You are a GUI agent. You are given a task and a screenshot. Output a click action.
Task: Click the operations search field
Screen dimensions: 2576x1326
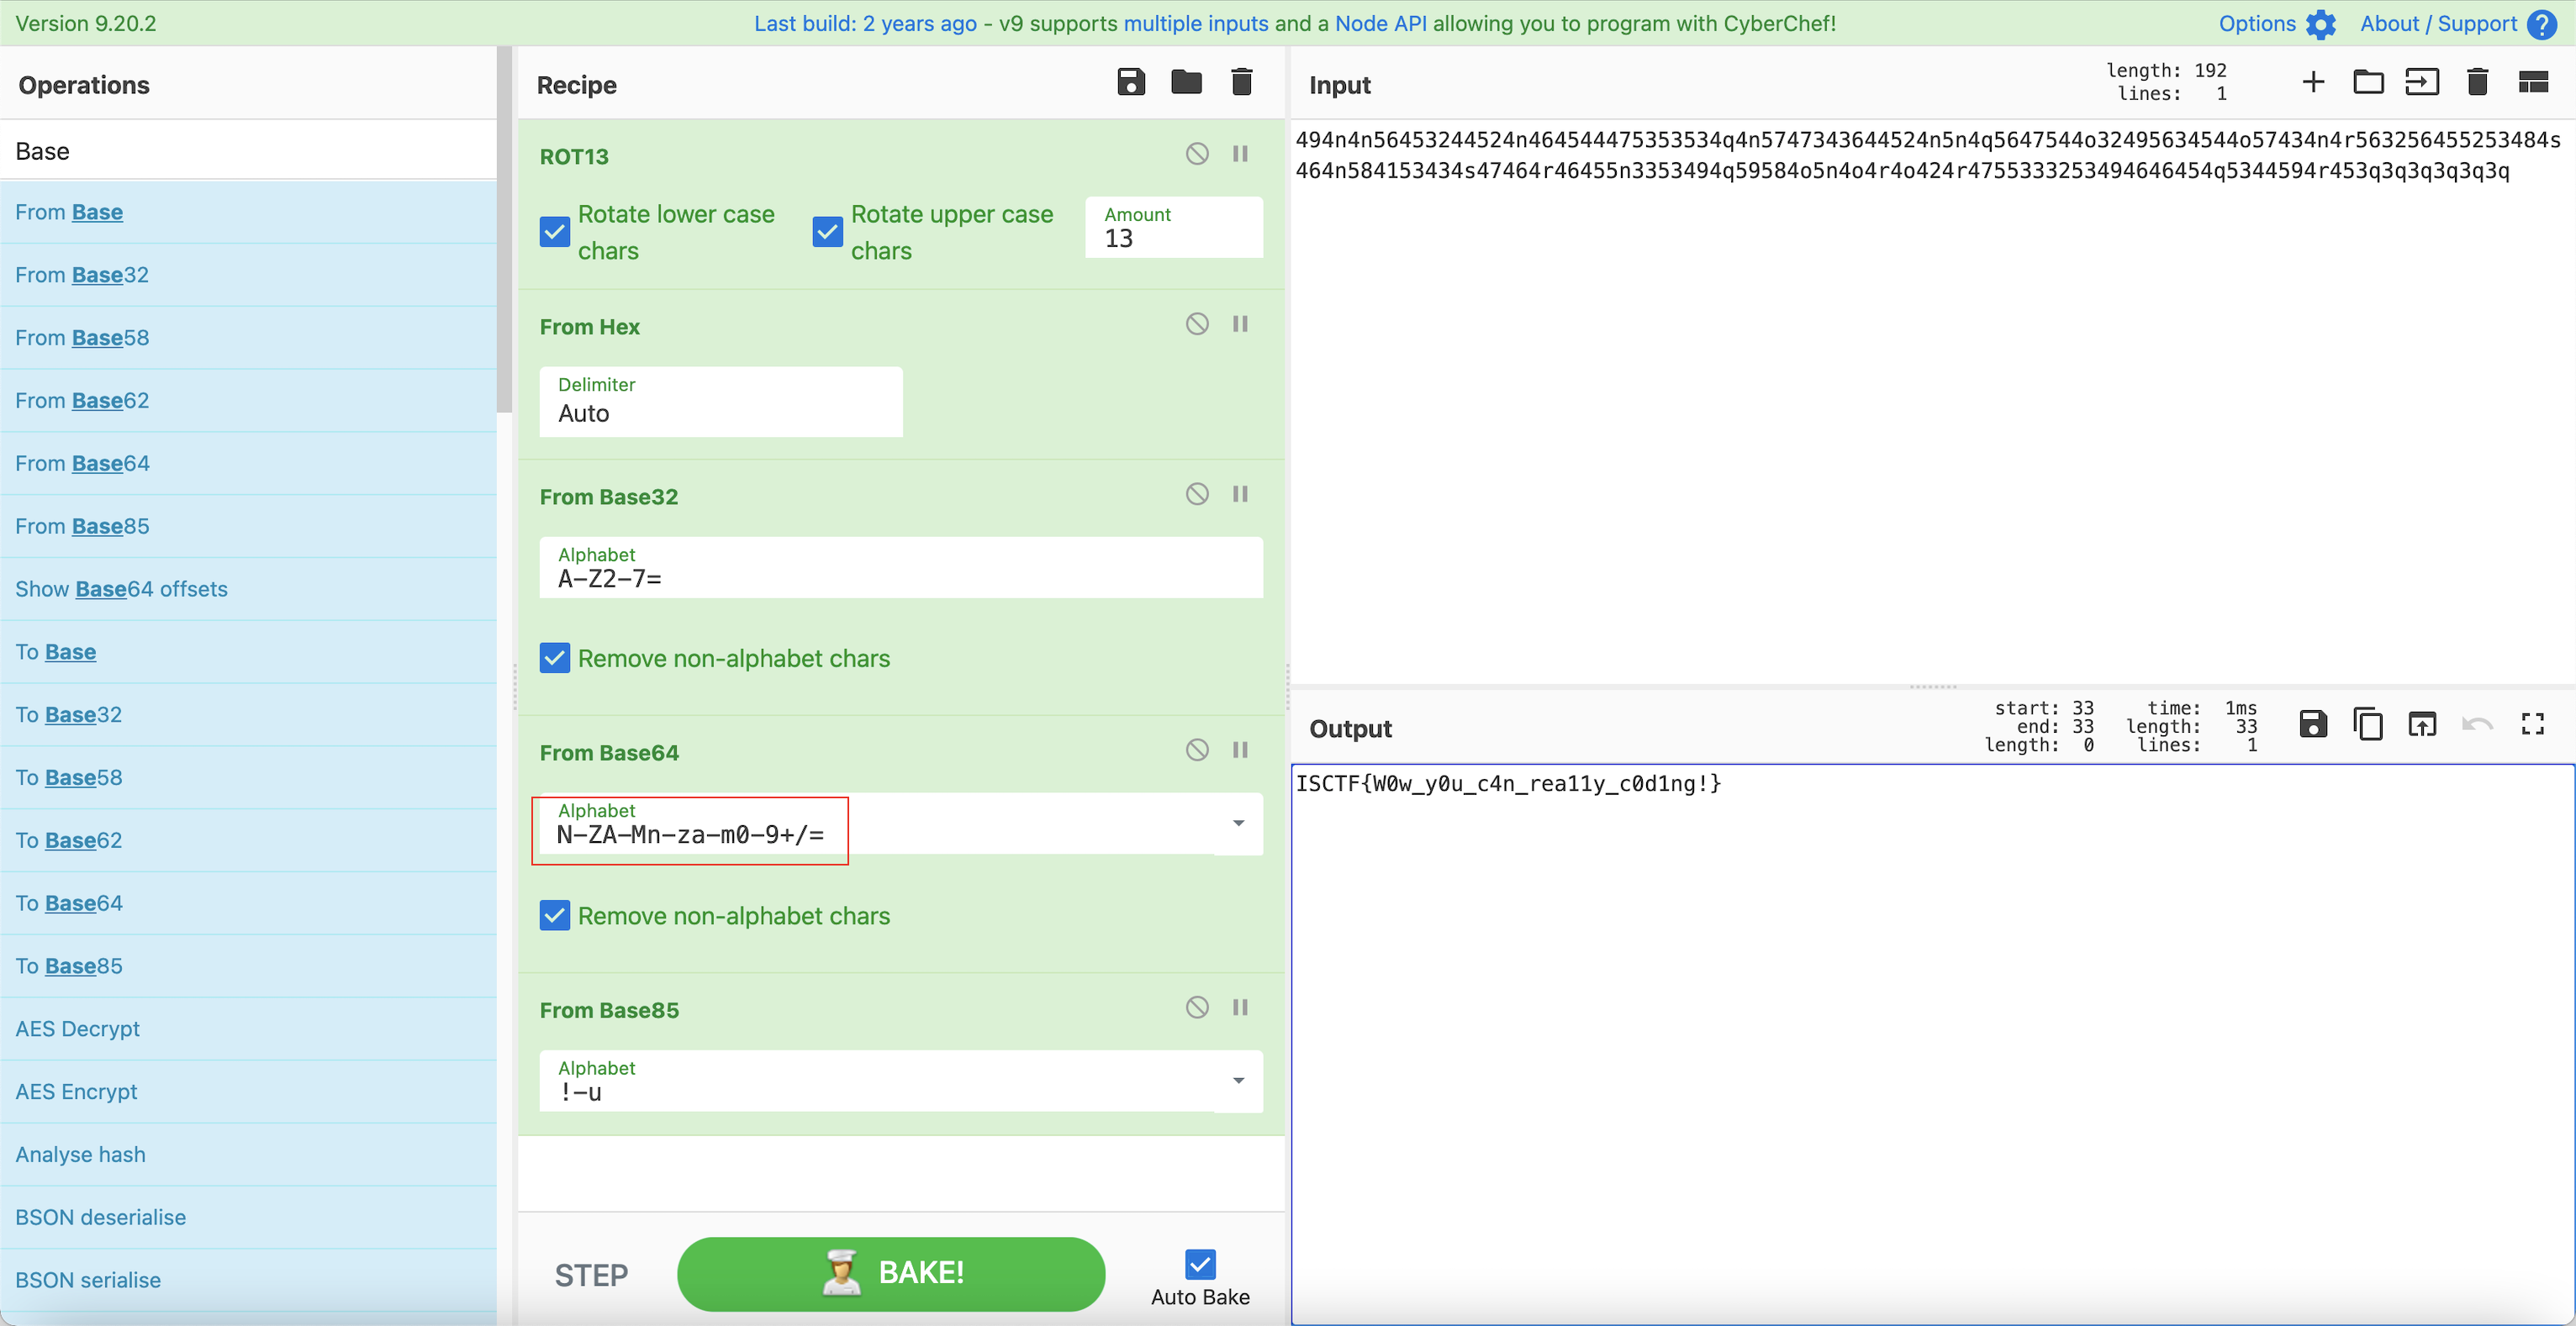(x=248, y=151)
